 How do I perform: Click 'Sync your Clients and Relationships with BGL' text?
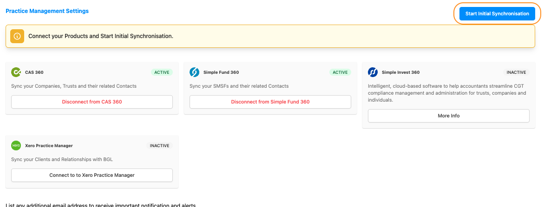[x=62, y=160]
